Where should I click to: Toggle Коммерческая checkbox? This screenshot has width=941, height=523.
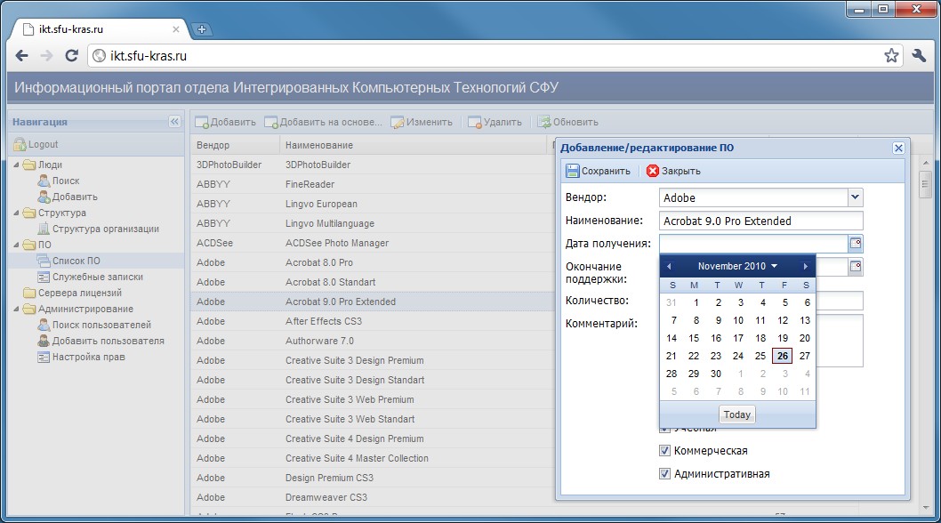coord(664,450)
